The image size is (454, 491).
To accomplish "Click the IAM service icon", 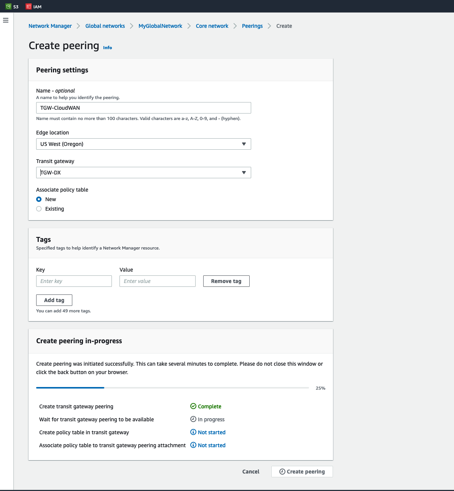I will click(x=29, y=6).
